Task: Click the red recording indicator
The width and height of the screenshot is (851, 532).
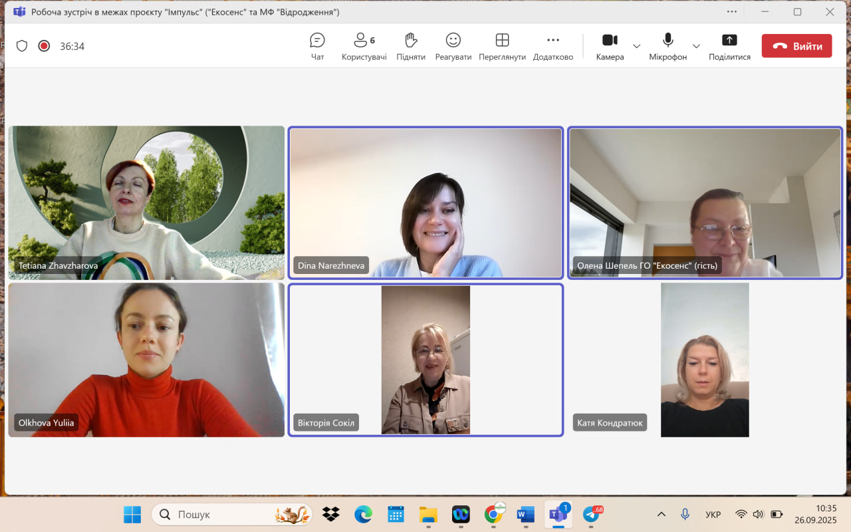Action: (44, 46)
